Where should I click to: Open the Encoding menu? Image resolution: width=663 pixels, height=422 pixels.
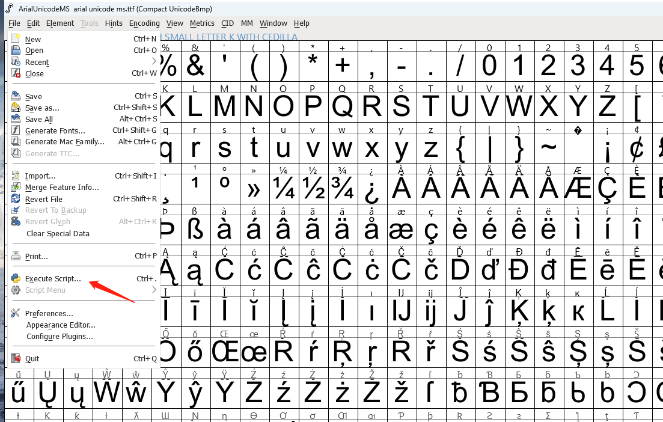pos(144,23)
